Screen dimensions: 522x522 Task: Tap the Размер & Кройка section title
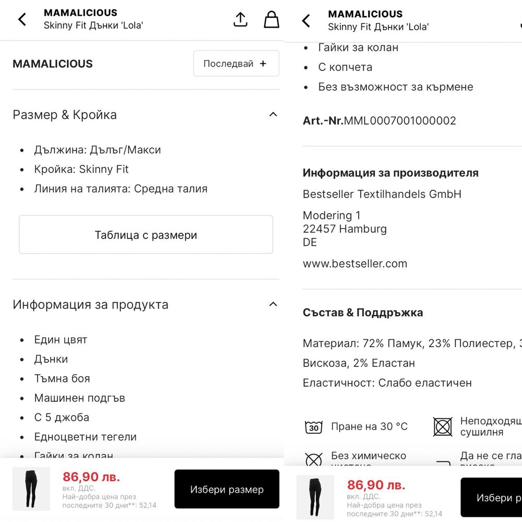click(x=65, y=114)
